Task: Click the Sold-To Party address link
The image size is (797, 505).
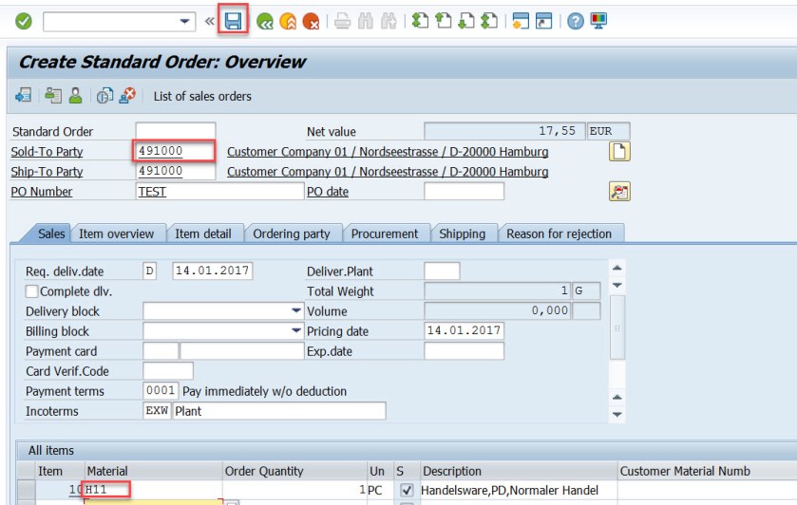Action: click(388, 152)
